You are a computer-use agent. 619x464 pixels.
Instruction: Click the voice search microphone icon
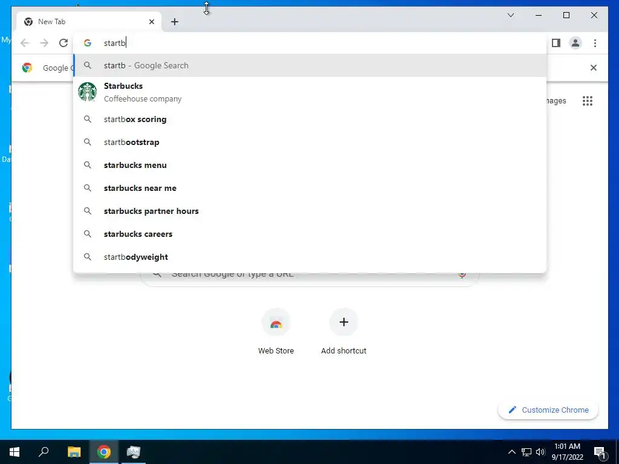462,275
